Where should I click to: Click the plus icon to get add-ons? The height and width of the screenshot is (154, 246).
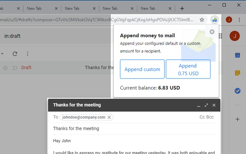tap(238, 119)
